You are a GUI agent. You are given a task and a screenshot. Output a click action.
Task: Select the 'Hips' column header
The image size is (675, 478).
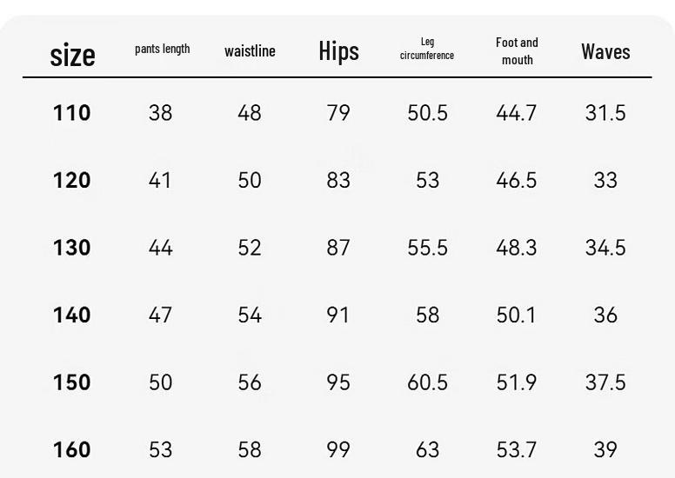click(338, 51)
